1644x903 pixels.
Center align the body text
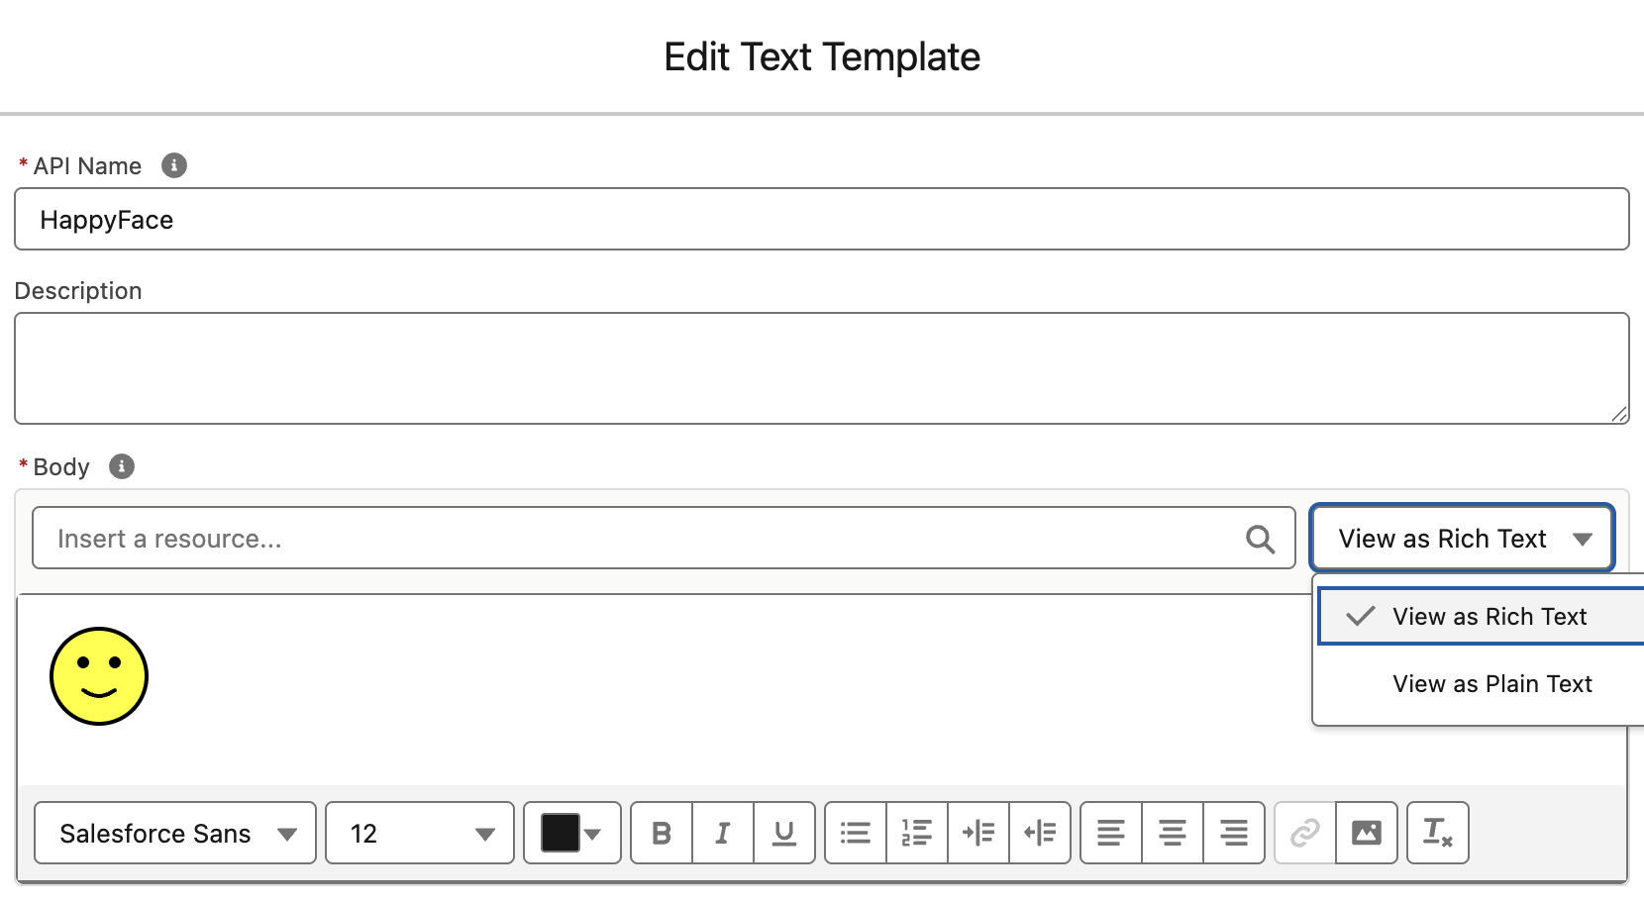1173,833
